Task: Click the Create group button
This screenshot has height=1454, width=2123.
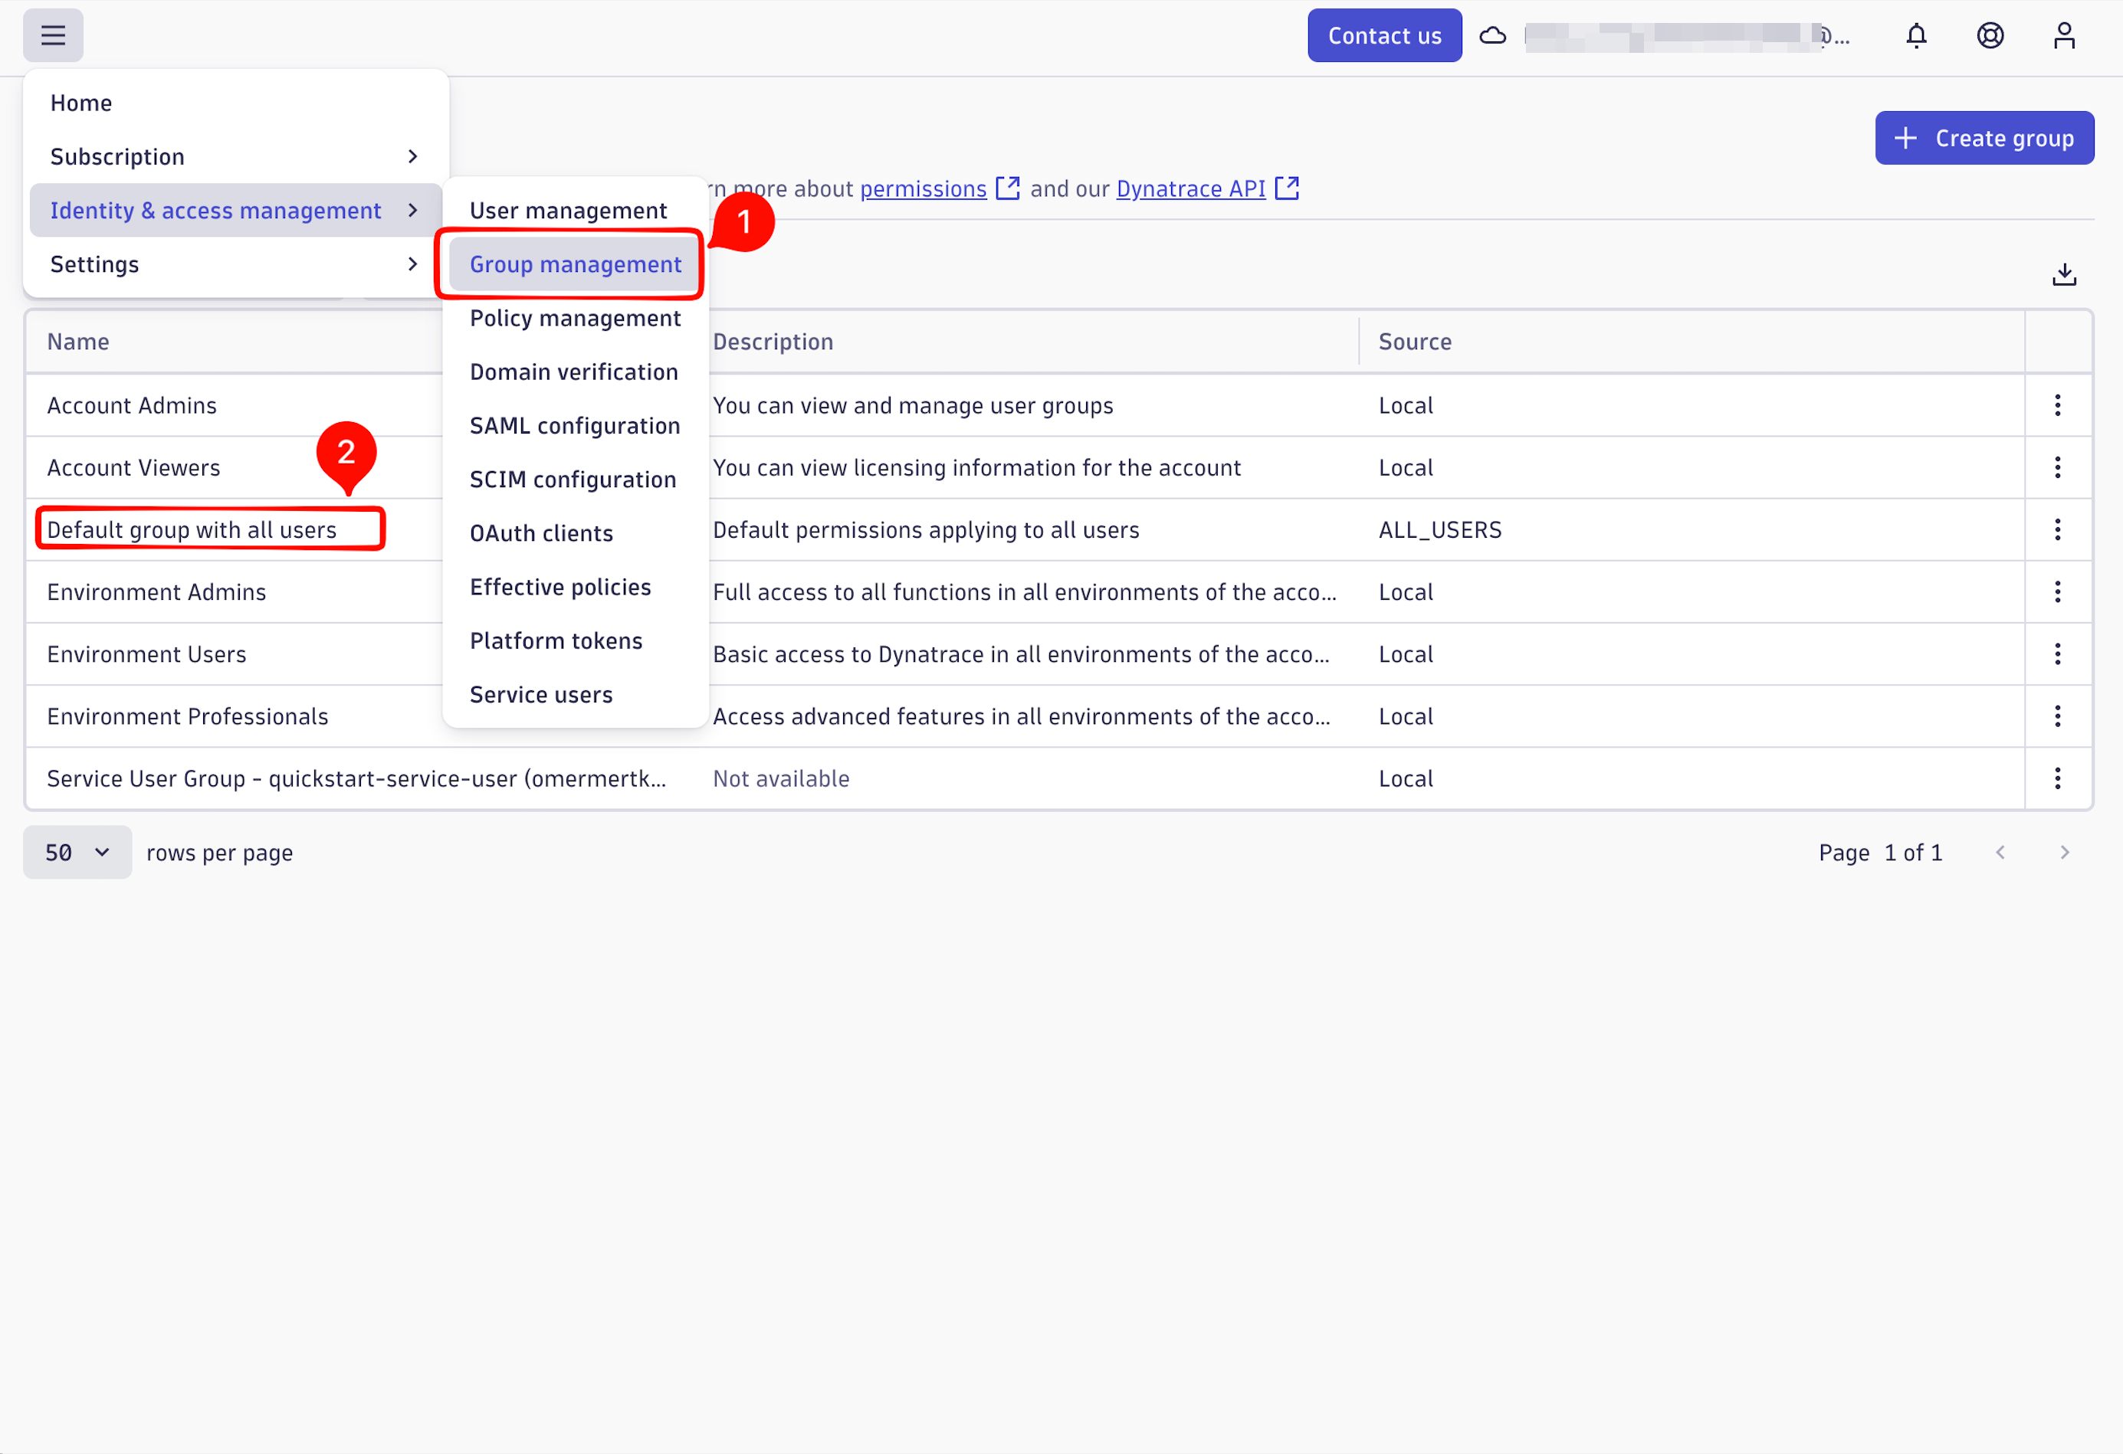Action: [x=1984, y=138]
